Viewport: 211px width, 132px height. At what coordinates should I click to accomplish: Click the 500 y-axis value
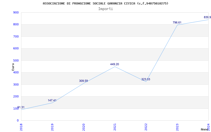[x=16, y=60]
